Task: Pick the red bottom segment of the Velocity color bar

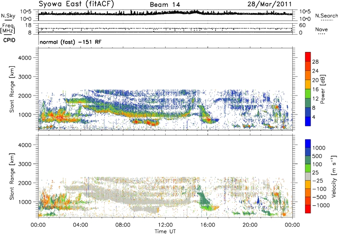Action: click(308, 209)
